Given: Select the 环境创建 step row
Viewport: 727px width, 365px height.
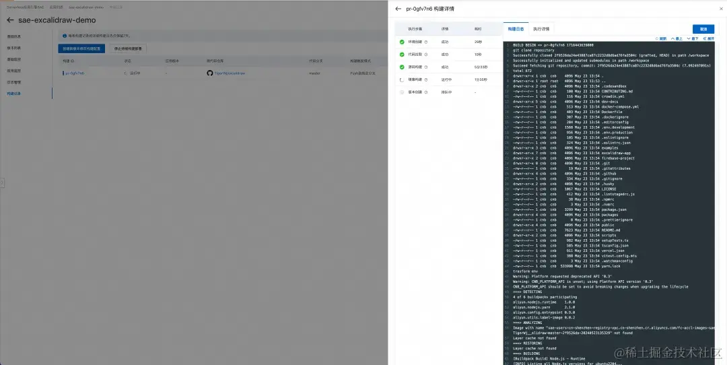Looking at the screenshot, I should pos(448,42).
